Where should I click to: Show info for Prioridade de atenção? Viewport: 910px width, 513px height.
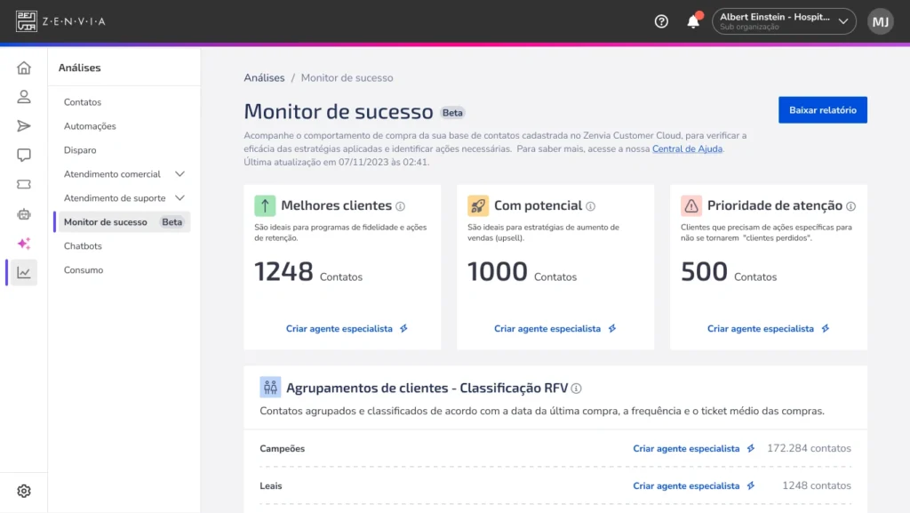click(850, 206)
